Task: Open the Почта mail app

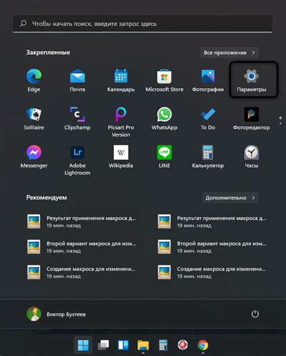Action: [77, 80]
